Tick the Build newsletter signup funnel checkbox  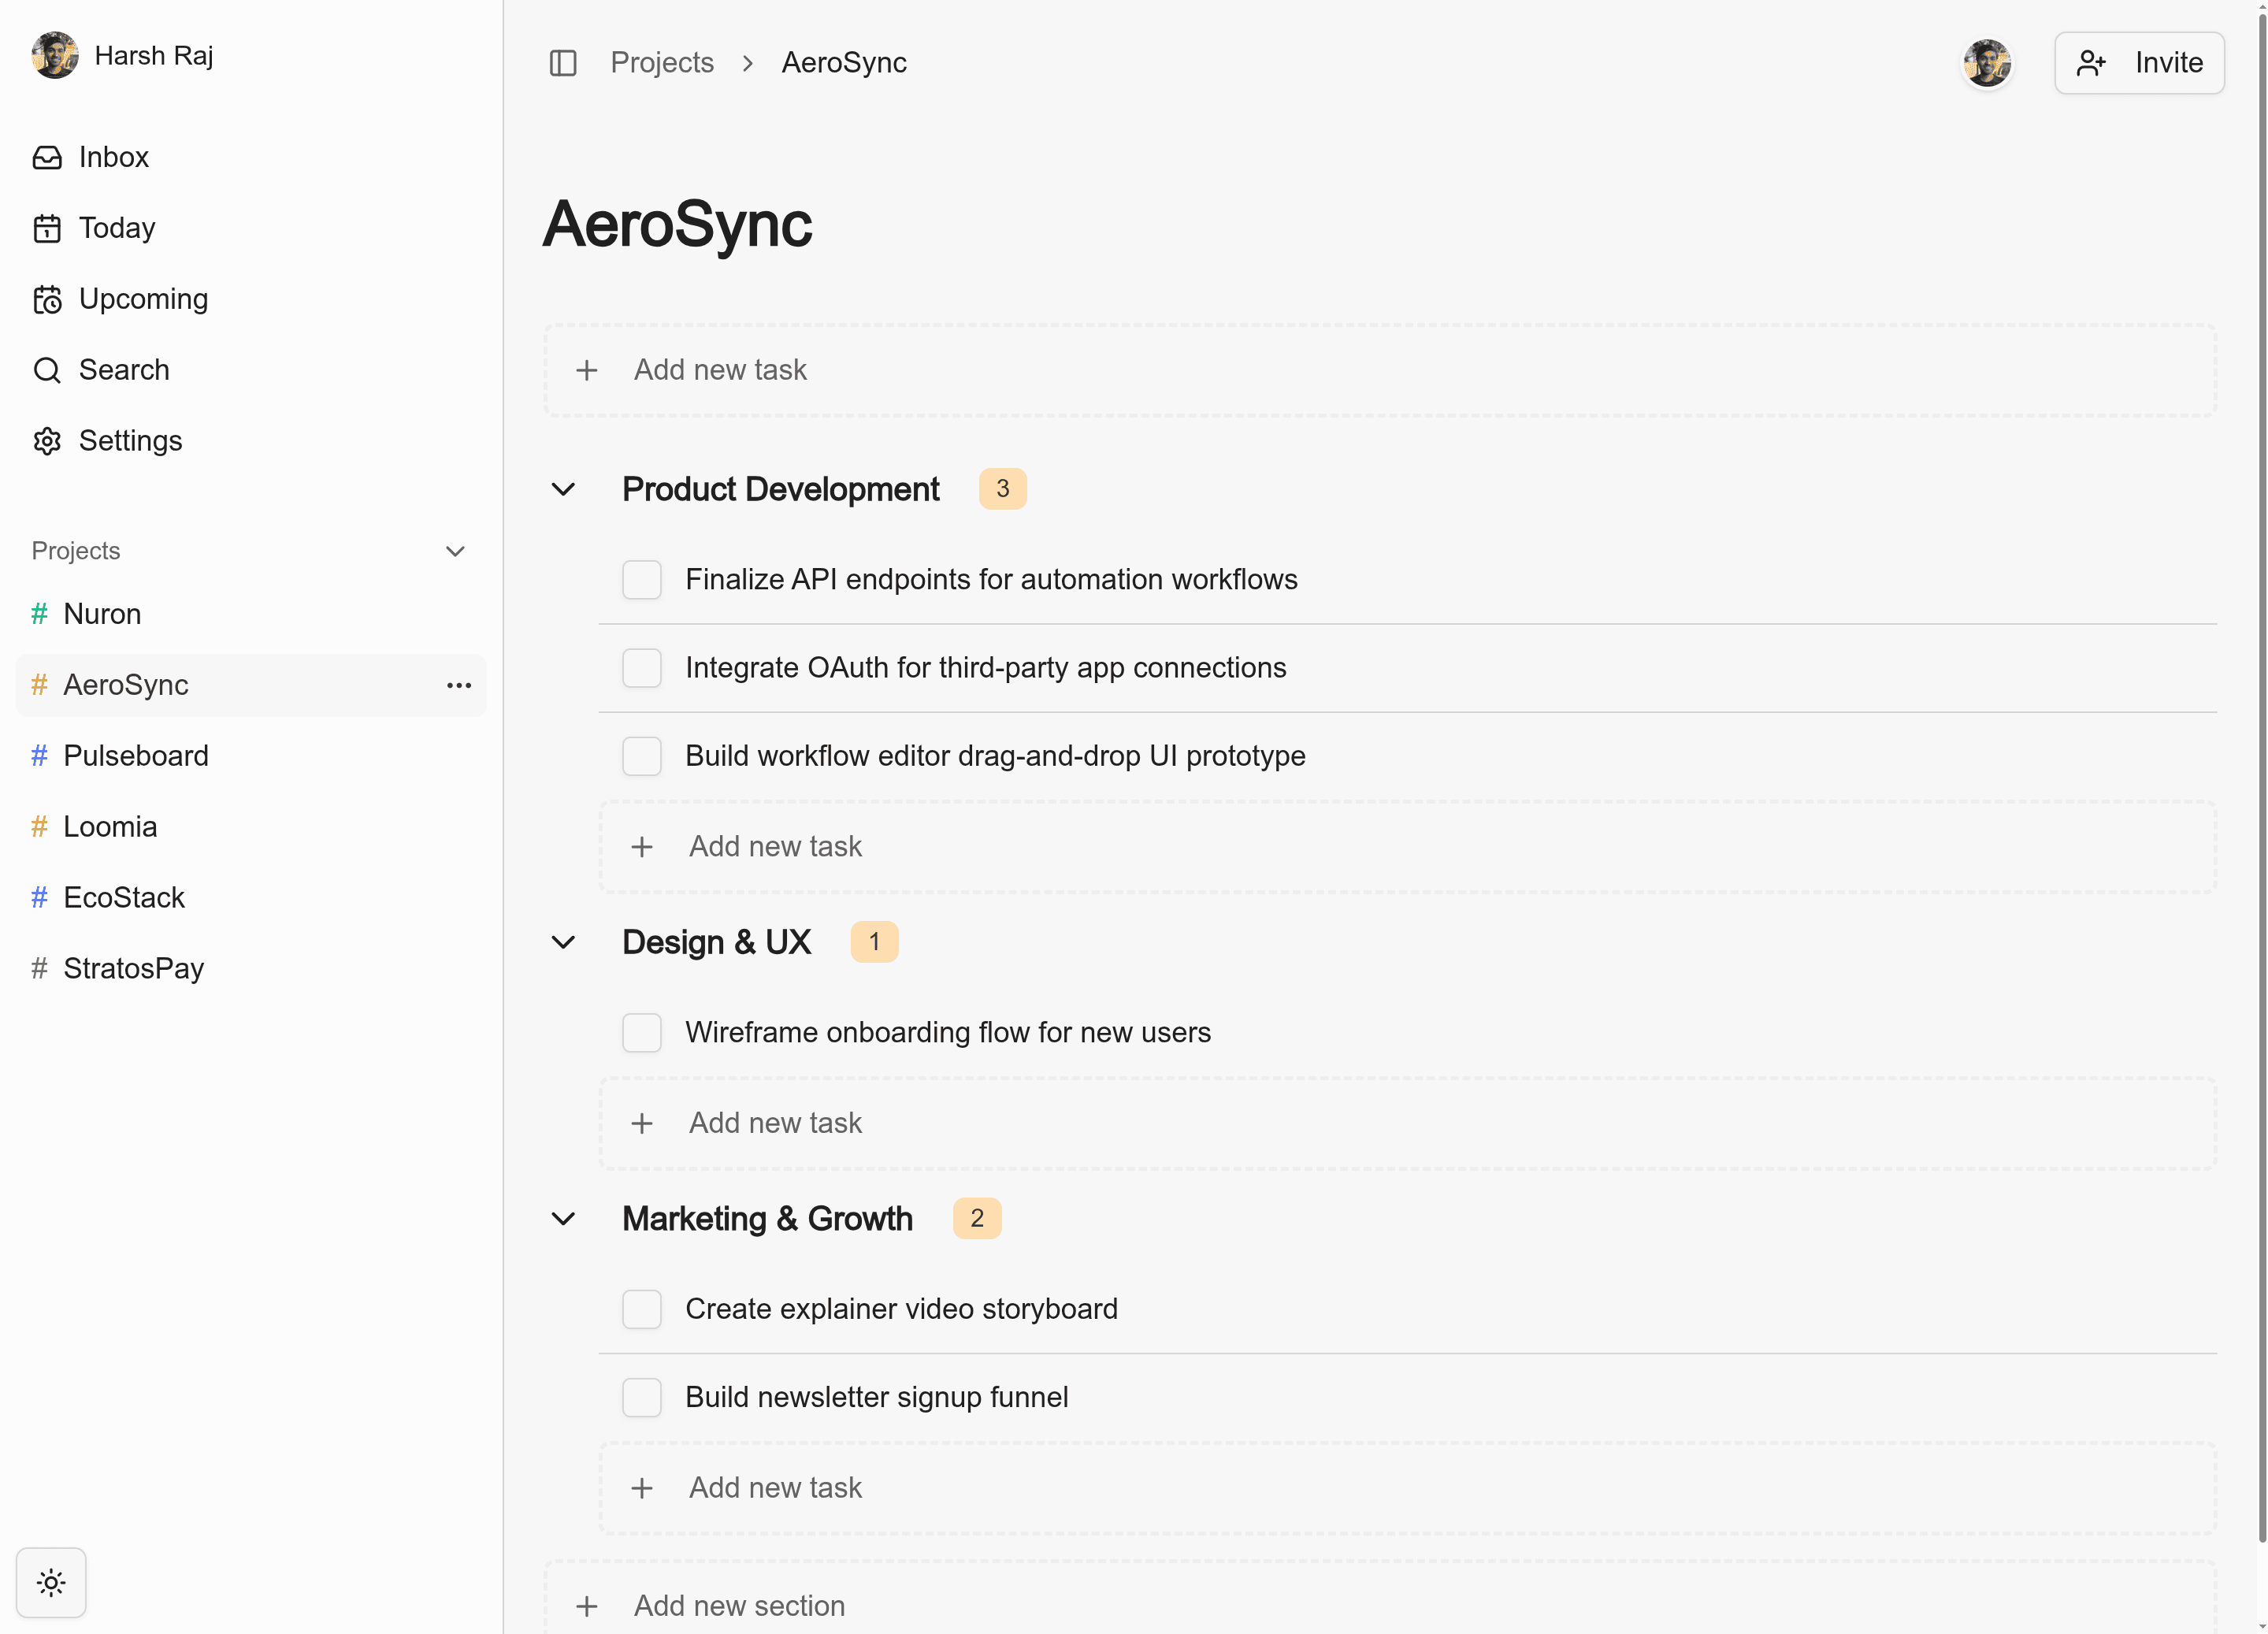(642, 1397)
